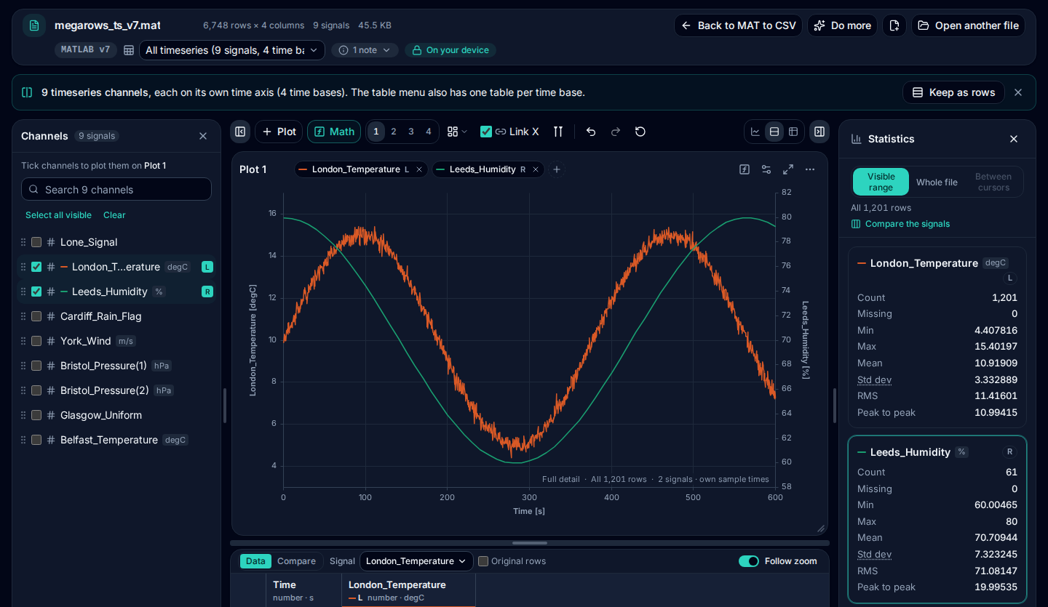The height and width of the screenshot is (607, 1048).
Task: Open Plot 1 settings sliders icon
Action: coord(766,169)
